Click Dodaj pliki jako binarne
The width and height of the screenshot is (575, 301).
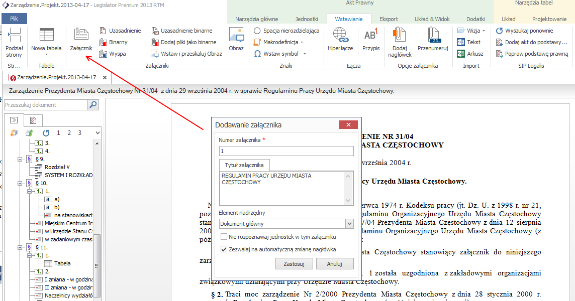pyautogui.click(x=184, y=42)
